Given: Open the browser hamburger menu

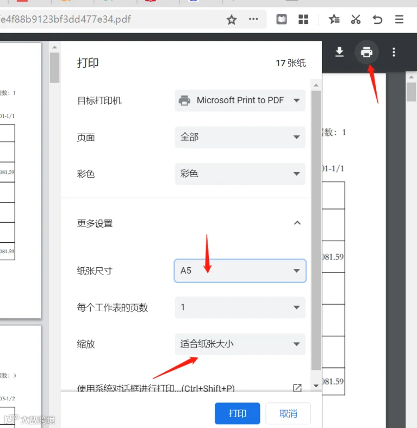Looking at the screenshot, I should pyautogui.click(x=399, y=20).
